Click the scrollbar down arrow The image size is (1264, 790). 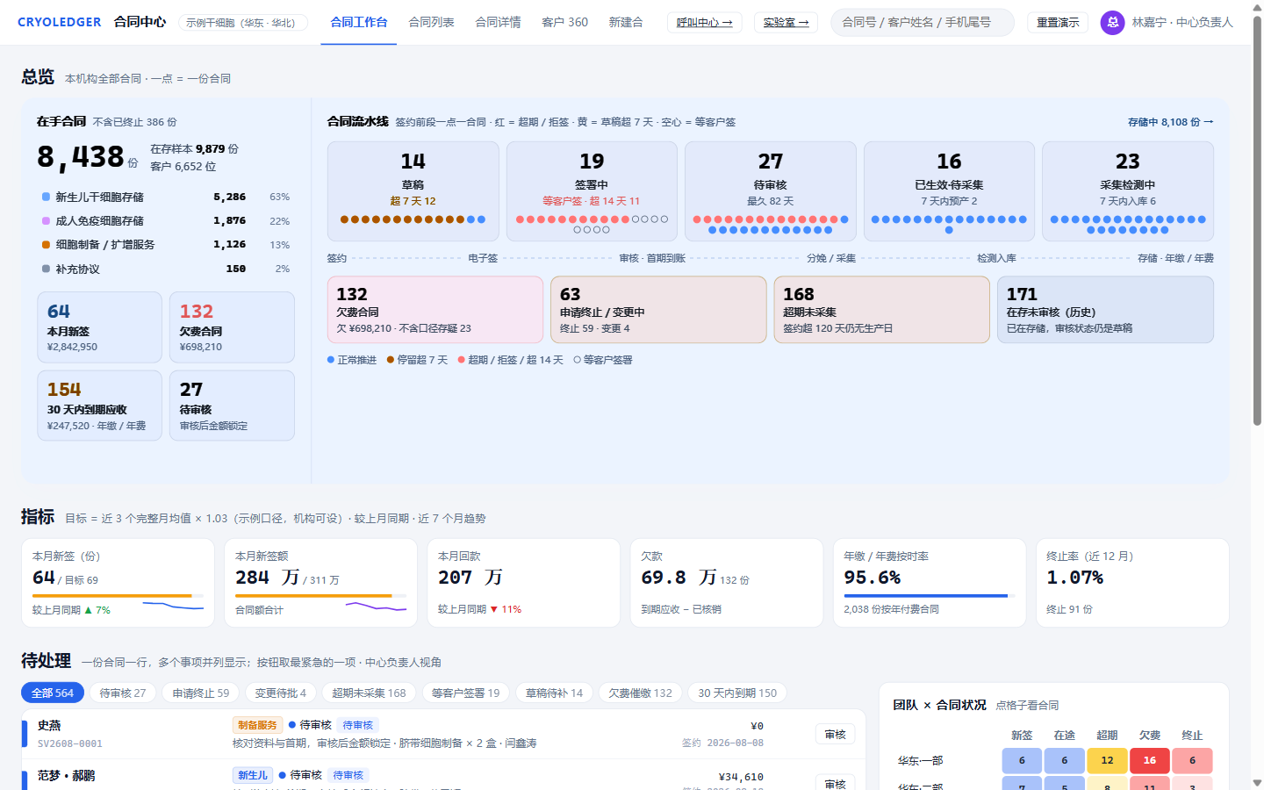click(x=1257, y=783)
